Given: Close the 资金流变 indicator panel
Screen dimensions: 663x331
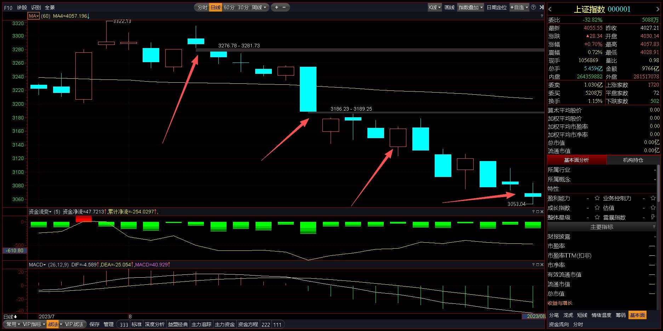Looking at the screenshot, I should pyautogui.click(x=542, y=212).
